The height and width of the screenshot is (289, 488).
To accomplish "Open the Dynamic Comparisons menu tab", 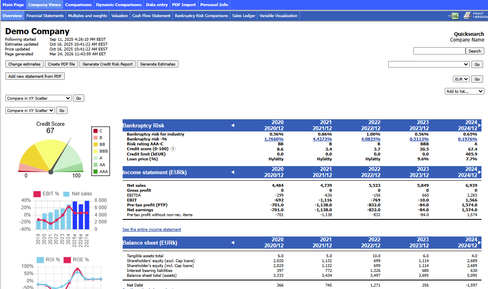I will click(x=119, y=4).
